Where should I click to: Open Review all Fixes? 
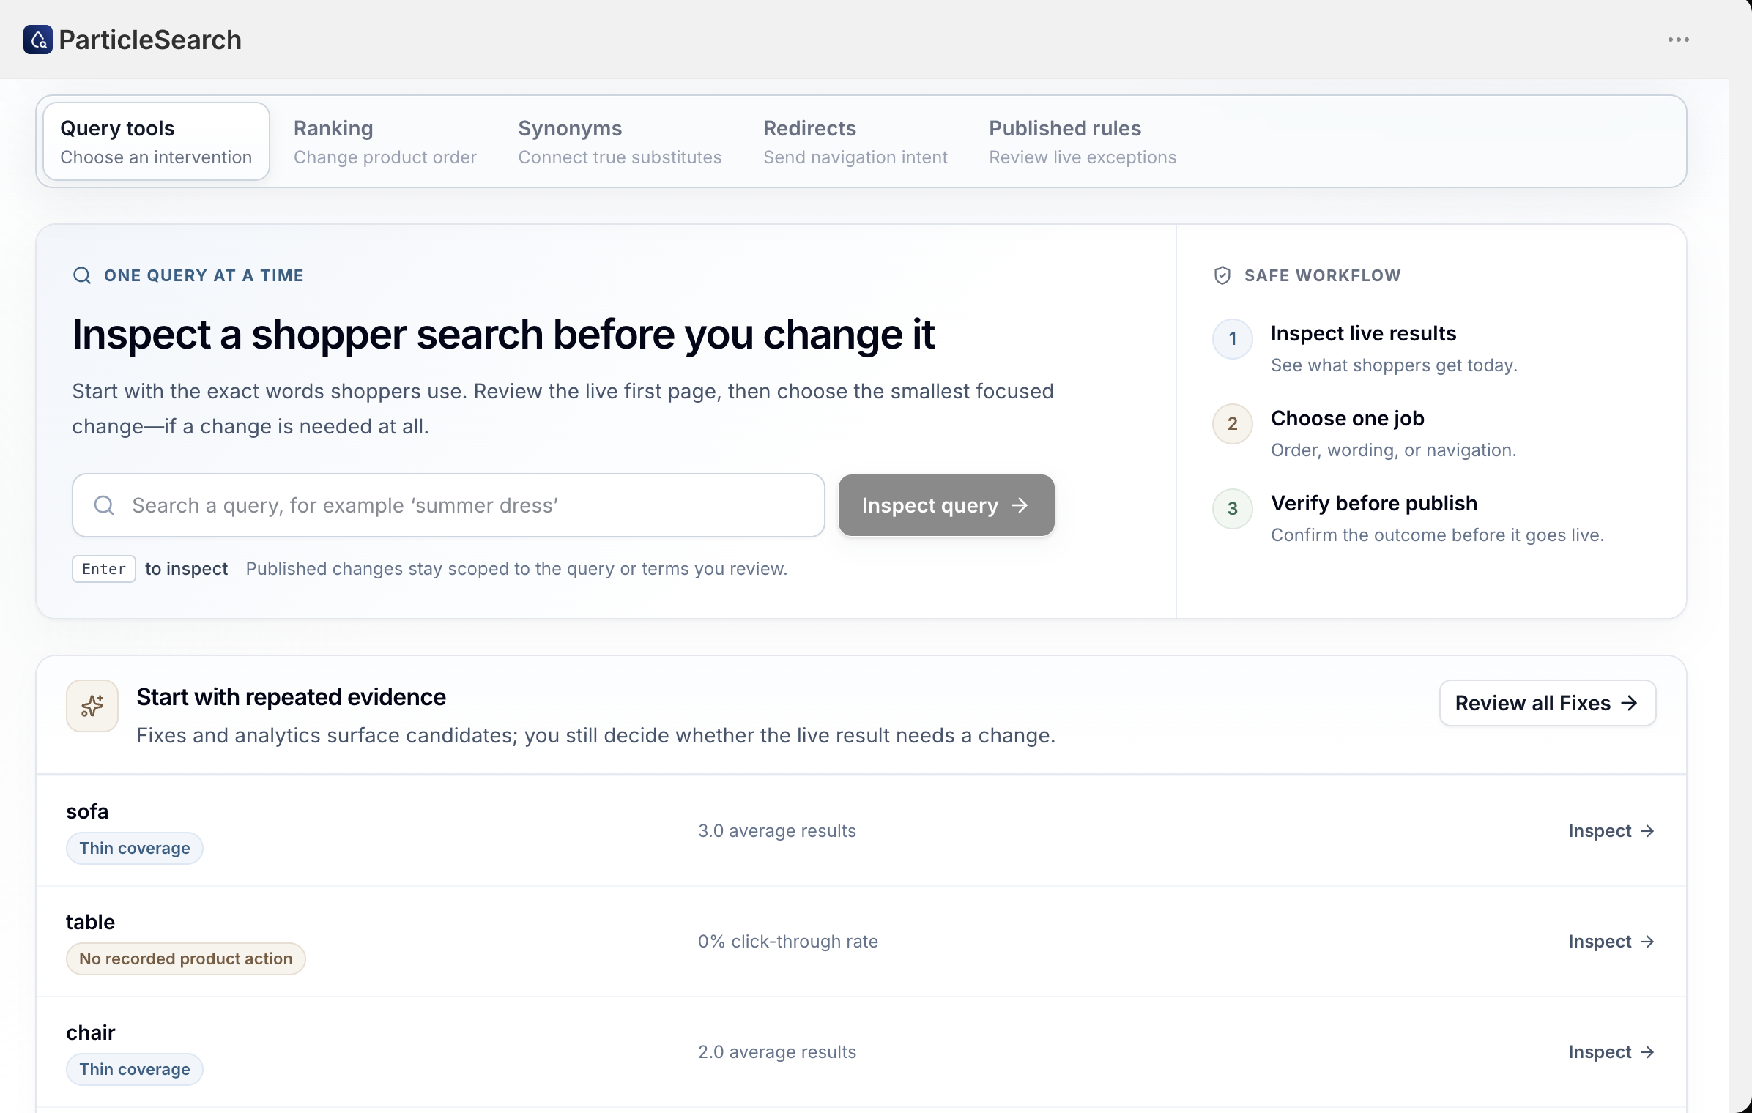click(x=1547, y=703)
